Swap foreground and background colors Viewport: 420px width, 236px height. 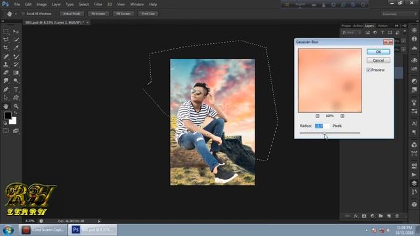tap(15, 113)
